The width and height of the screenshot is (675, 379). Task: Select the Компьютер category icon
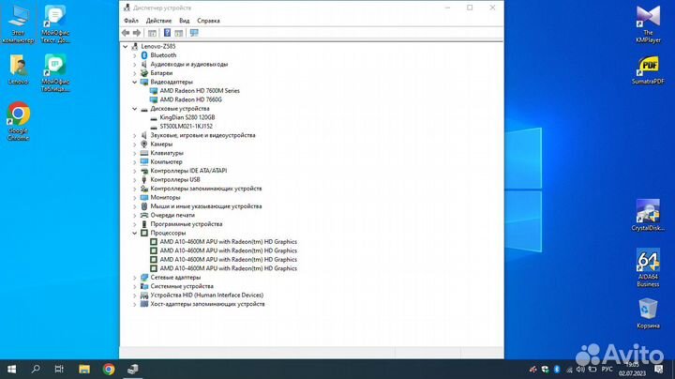coord(144,161)
